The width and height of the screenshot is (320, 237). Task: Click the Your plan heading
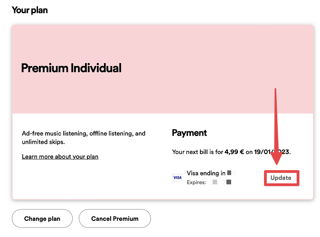[29, 10]
